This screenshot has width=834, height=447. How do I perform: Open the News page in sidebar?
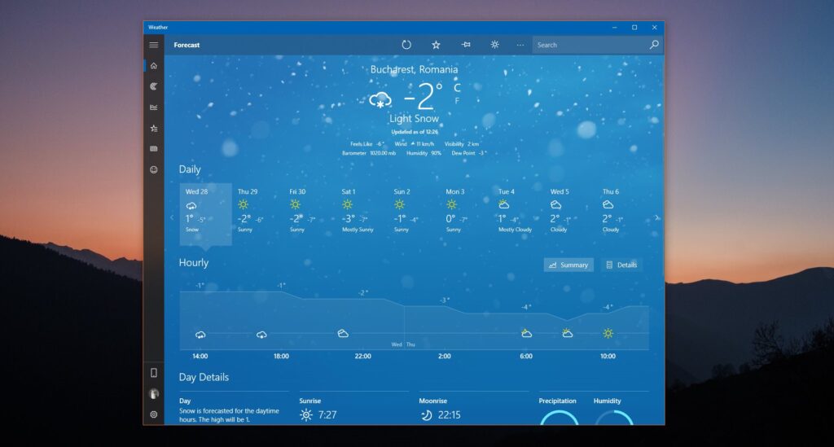click(154, 149)
